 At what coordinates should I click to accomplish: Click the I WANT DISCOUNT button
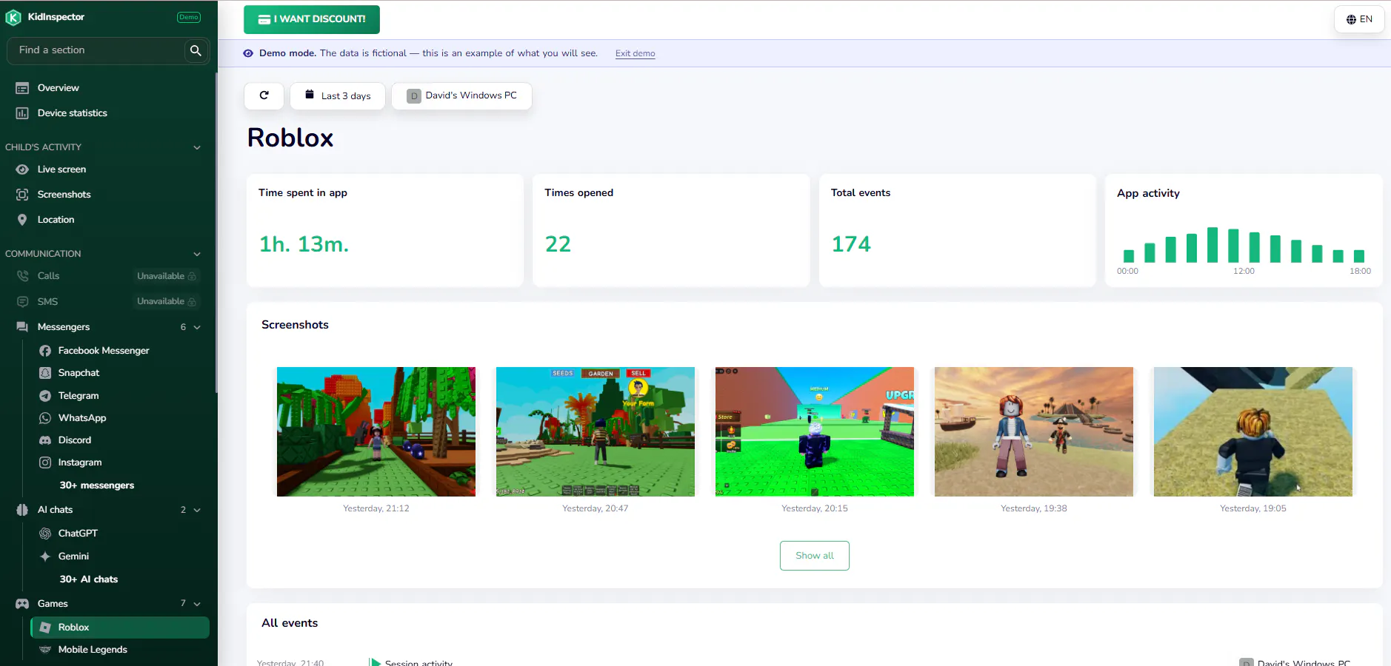tap(312, 19)
